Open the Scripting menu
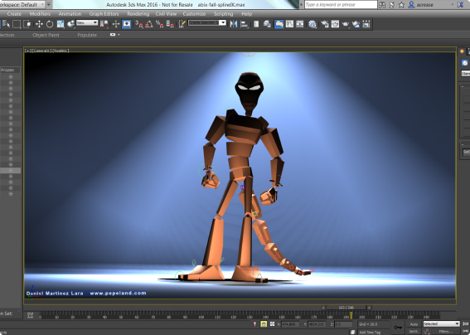Viewport: 470px width, 335px height. (223, 14)
